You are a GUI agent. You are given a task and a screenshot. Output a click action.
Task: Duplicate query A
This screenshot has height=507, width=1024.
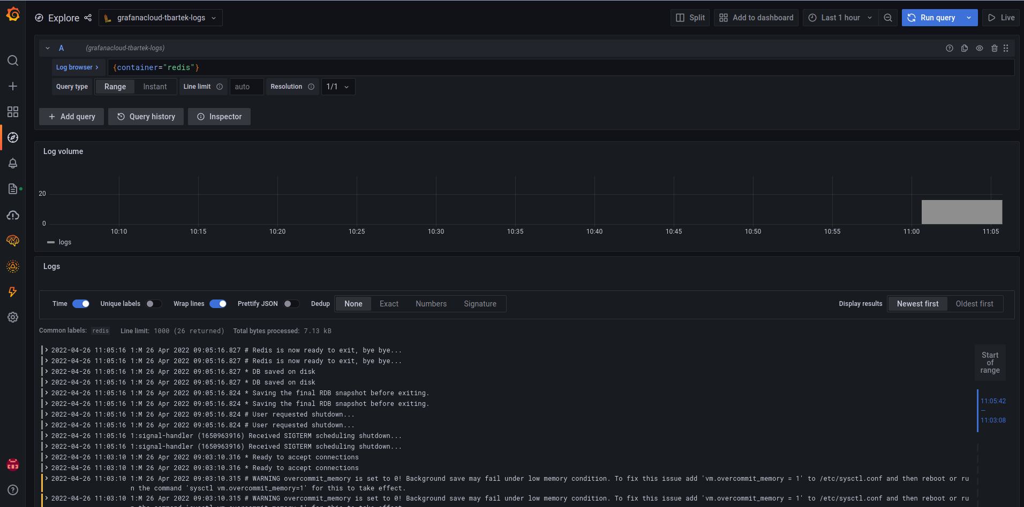coord(965,48)
